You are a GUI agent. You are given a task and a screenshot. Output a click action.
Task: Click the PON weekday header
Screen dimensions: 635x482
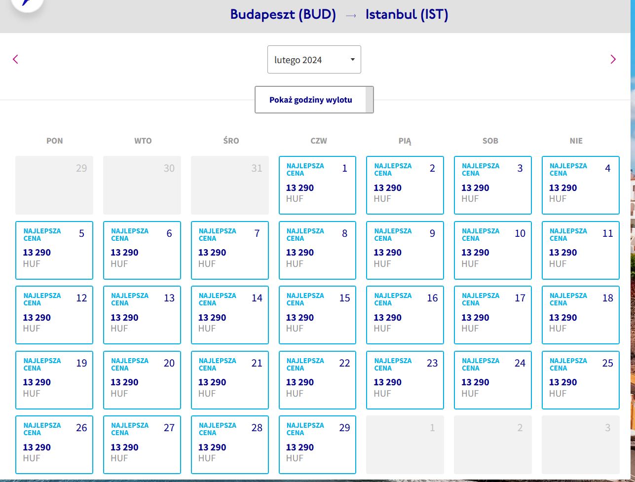click(54, 141)
